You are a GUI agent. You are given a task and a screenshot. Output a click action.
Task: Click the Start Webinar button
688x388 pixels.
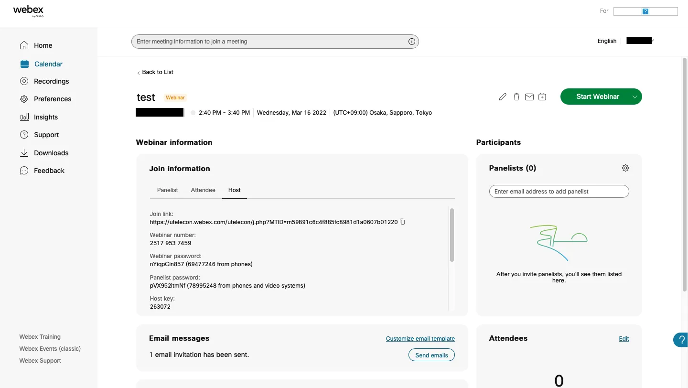[597, 97]
